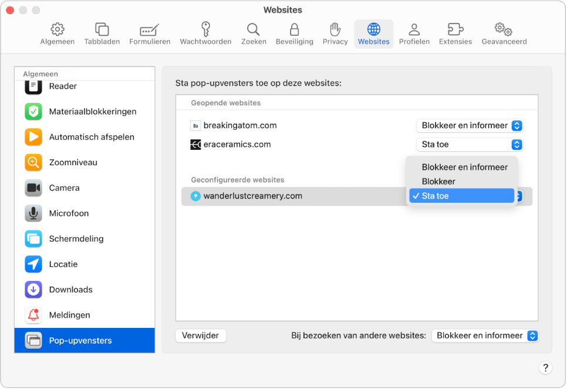Choose 'Blokkeer en informeer' in popup menu

coord(464,167)
